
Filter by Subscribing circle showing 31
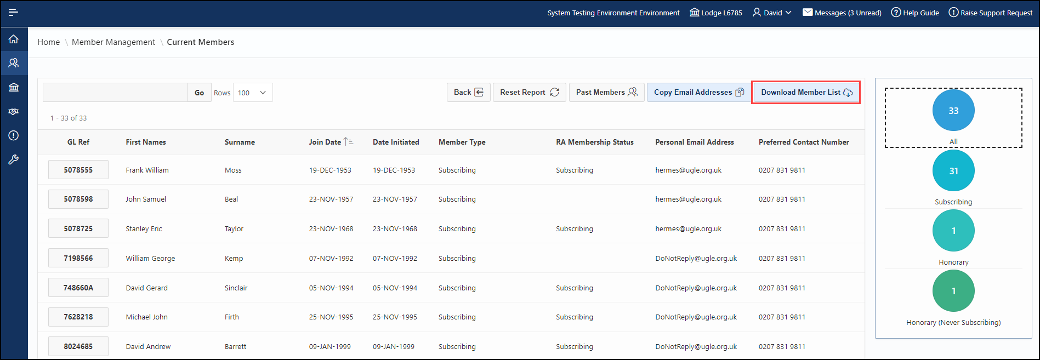[x=953, y=171]
